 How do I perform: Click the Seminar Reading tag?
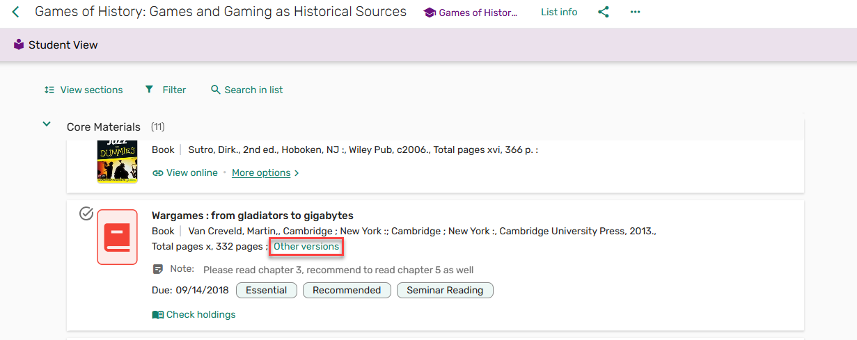pos(445,290)
